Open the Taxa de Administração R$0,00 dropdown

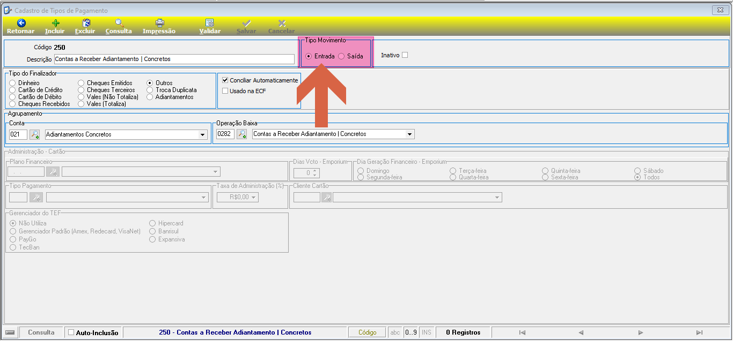254,198
